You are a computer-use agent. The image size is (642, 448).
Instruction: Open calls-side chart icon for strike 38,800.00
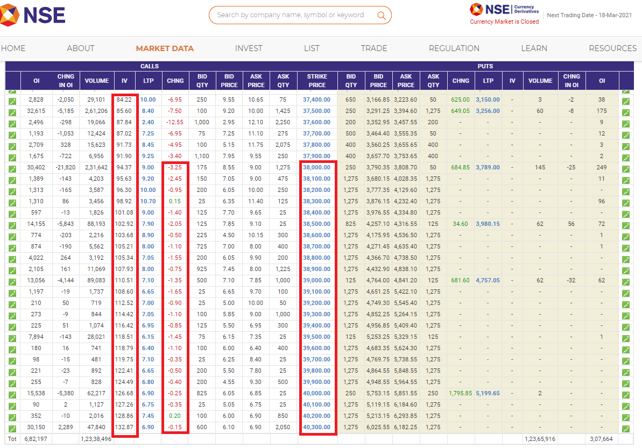click(12, 259)
